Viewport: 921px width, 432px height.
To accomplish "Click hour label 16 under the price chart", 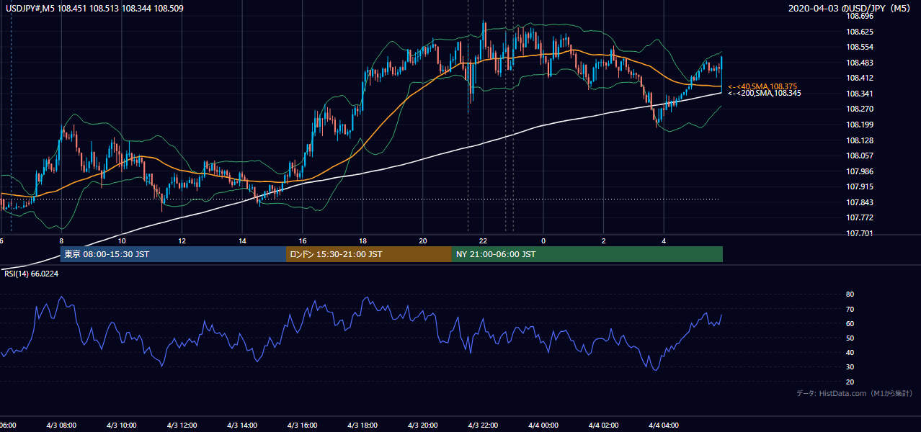I will point(303,240).
